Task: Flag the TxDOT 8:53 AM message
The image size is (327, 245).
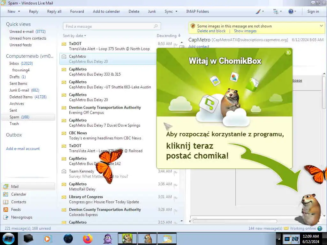Action: pyautogui.click(x=175, y=45)
